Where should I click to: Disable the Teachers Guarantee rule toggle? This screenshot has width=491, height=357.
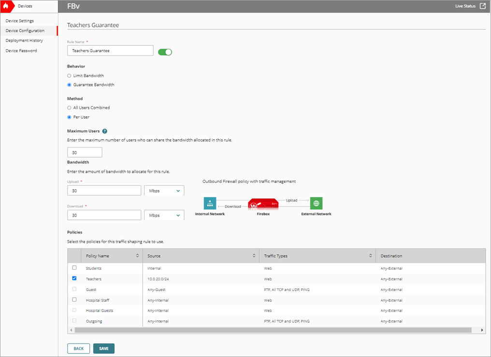coord(165,52)
